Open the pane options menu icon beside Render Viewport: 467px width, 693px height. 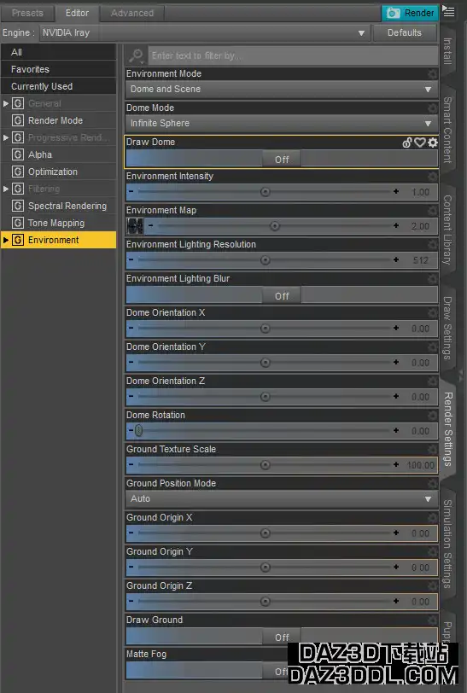pyautogui.click(x=448, y=12)
